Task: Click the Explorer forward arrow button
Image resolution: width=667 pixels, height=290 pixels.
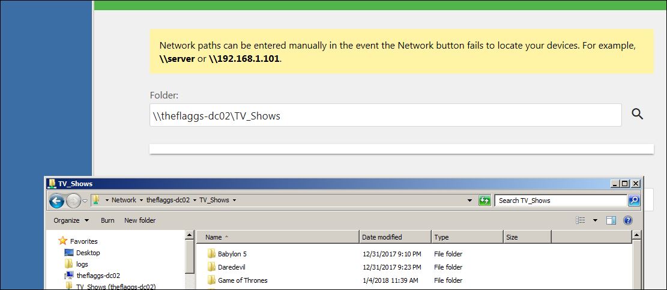Action: [73, 201]
